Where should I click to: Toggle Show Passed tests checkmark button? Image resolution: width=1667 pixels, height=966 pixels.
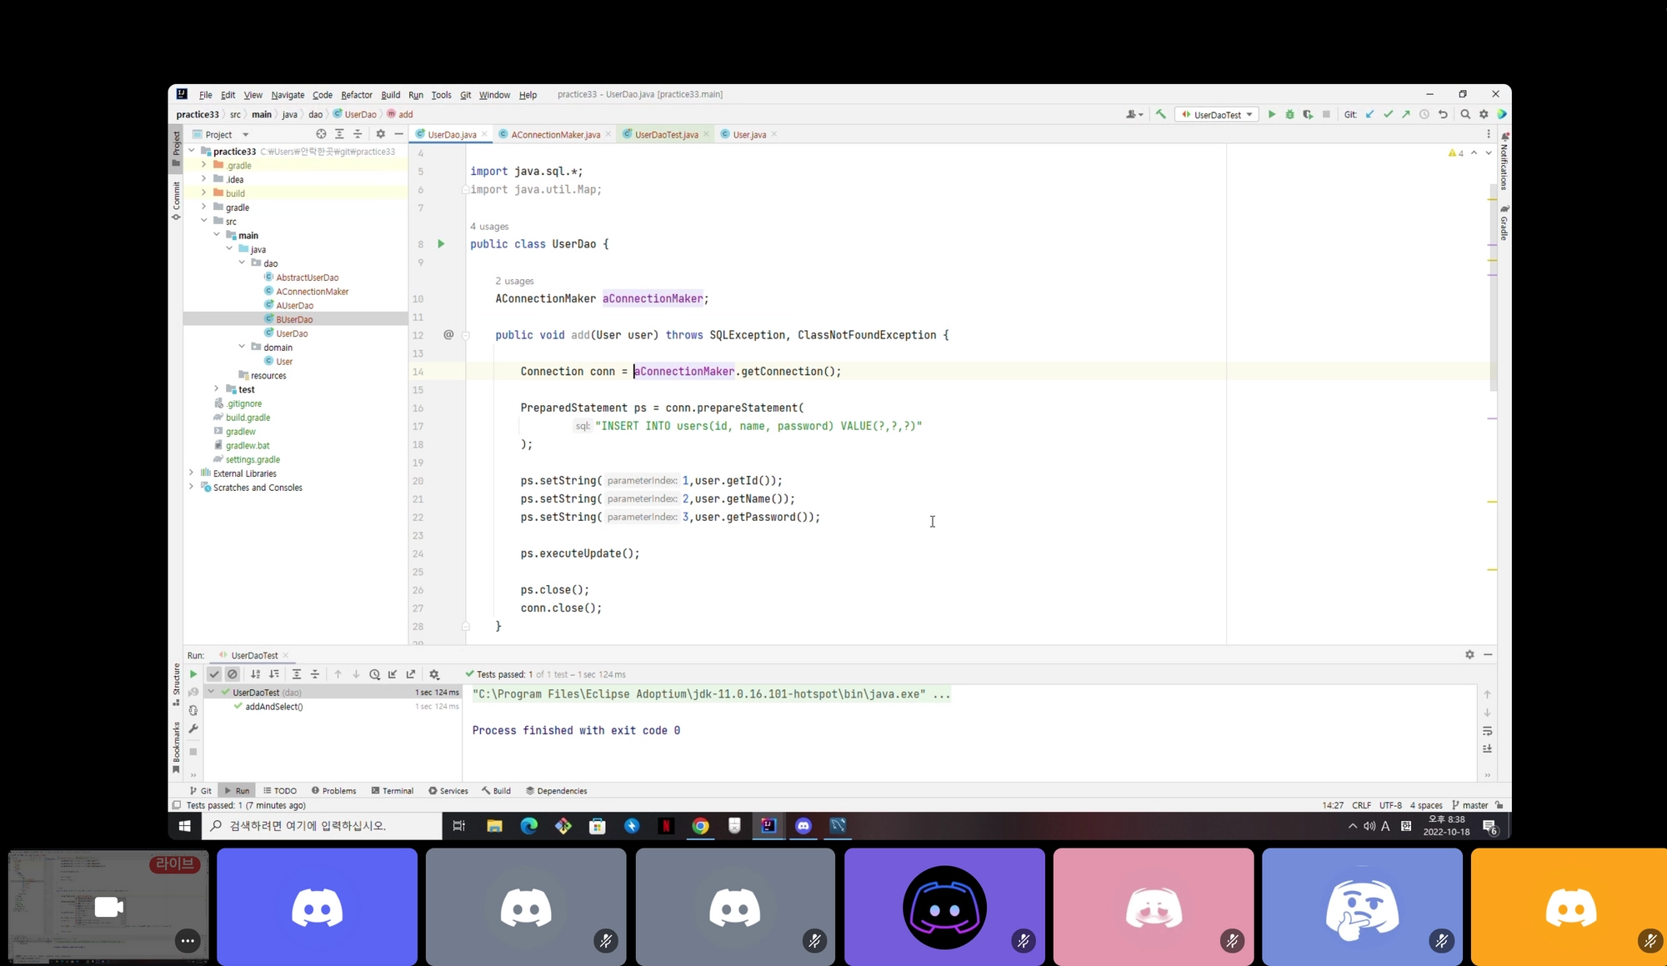pos(214,674)
